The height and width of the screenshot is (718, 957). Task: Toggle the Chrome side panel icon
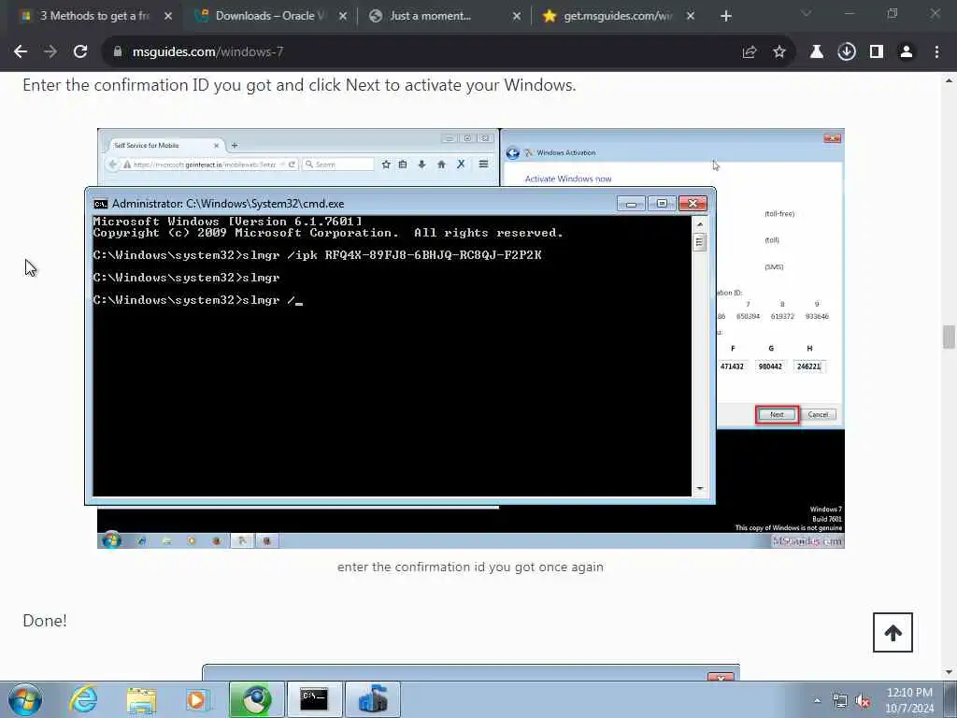[877, 52]
